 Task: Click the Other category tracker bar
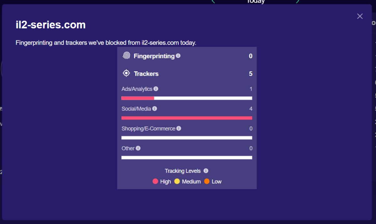[187, 157]
